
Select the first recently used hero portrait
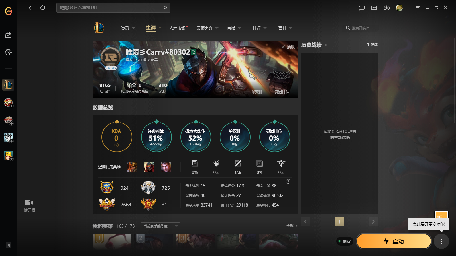[132, 167]
